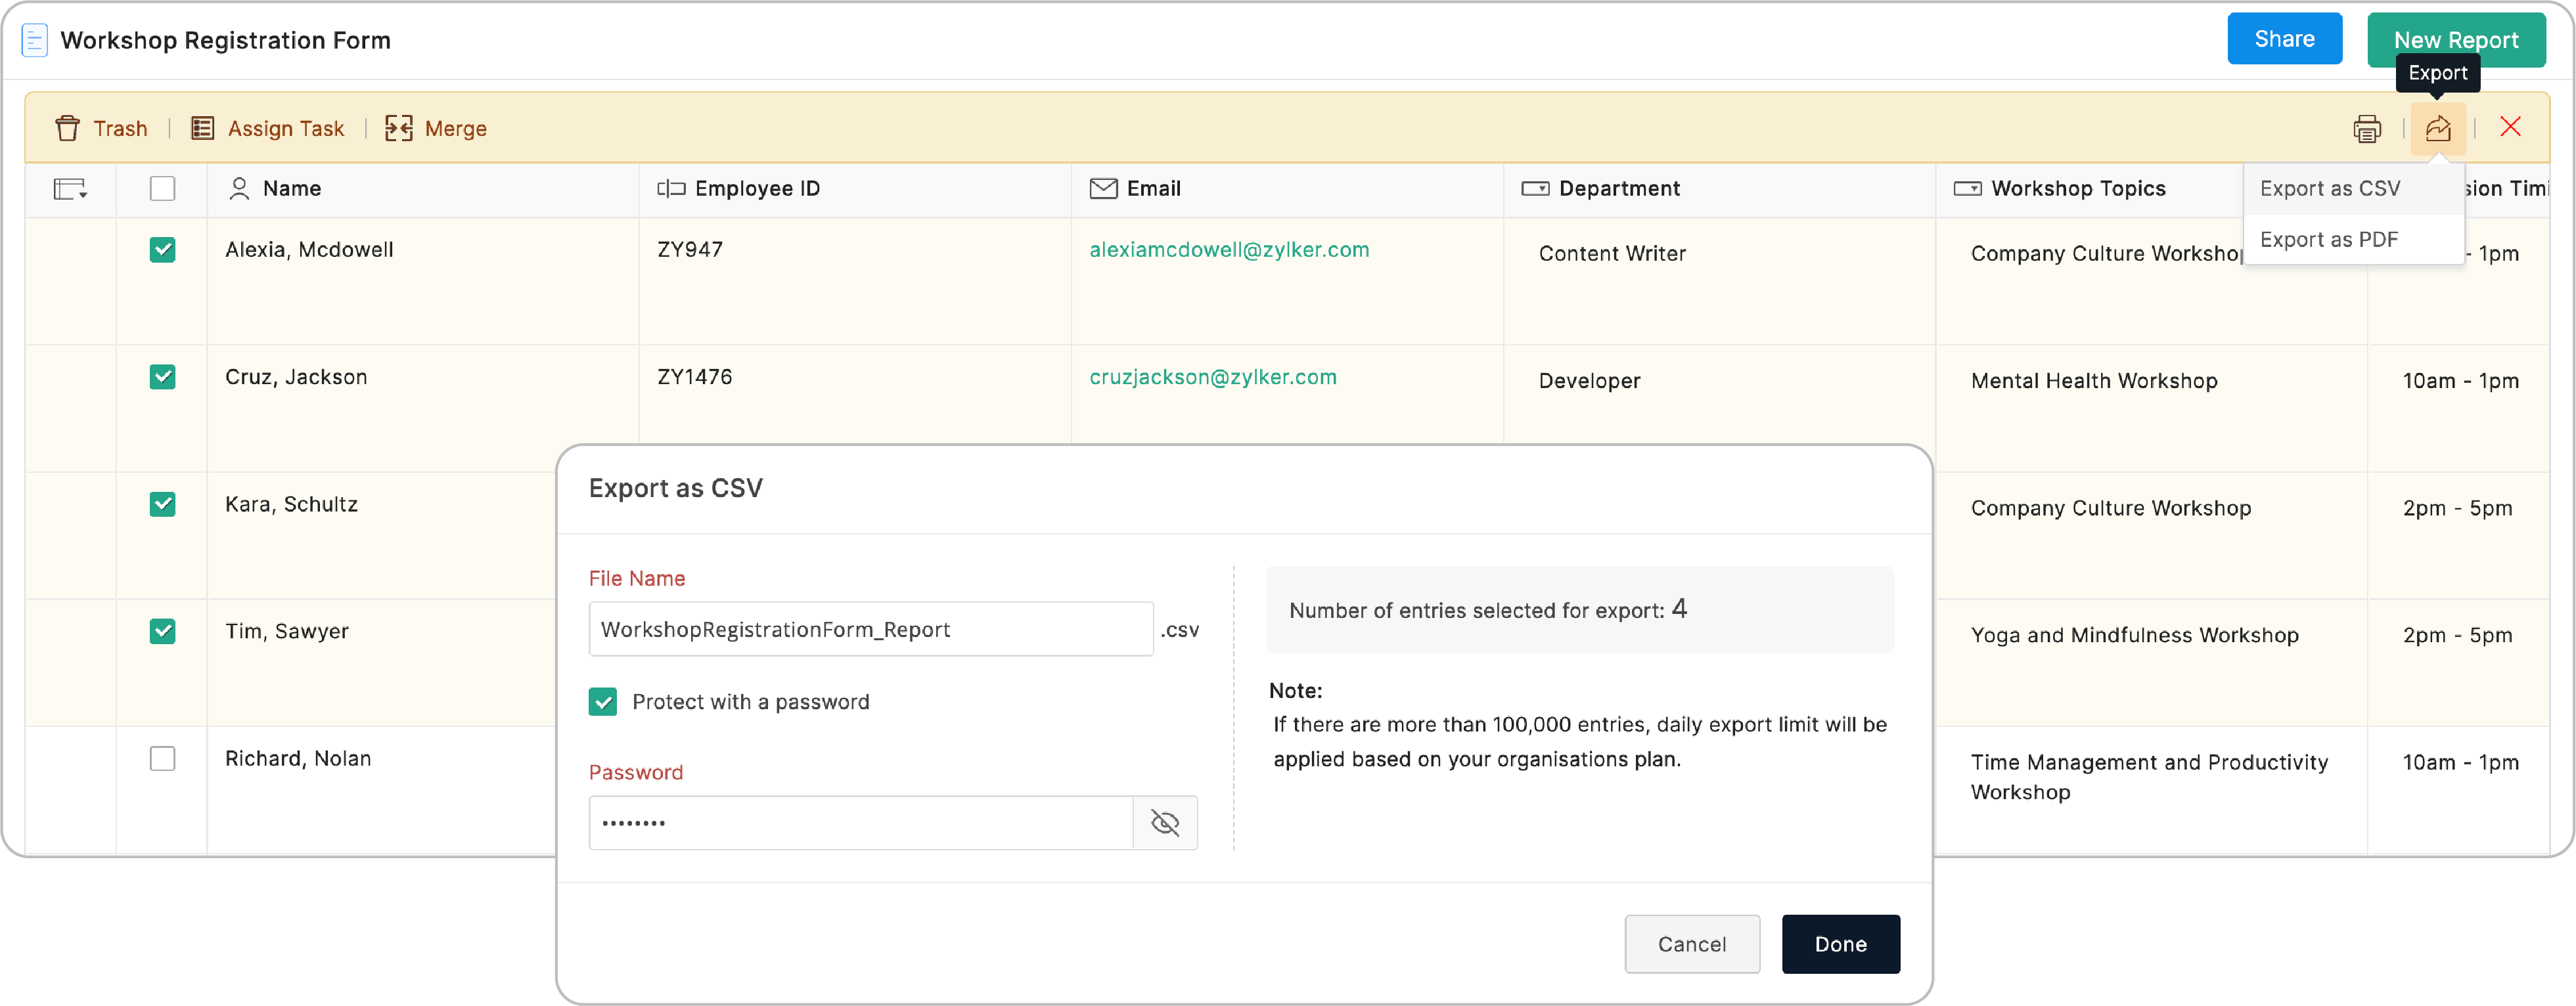Screen dimensions: 2576x1006
Task: Click the name Cruz, Jackson
Action: [296, 376]
